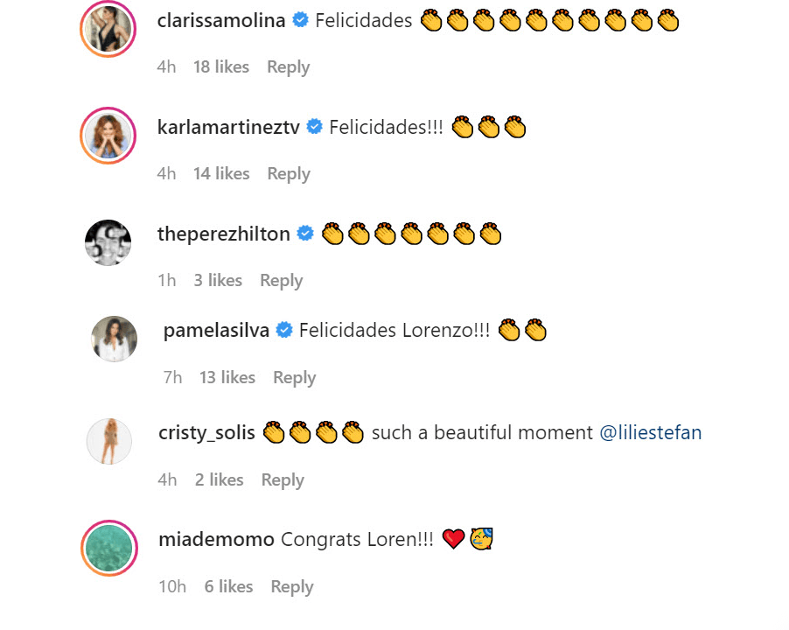Screen dimensions: 789x630
Task: Select the username miademomo
Action: pyautogui.click(x=216, y=539)
